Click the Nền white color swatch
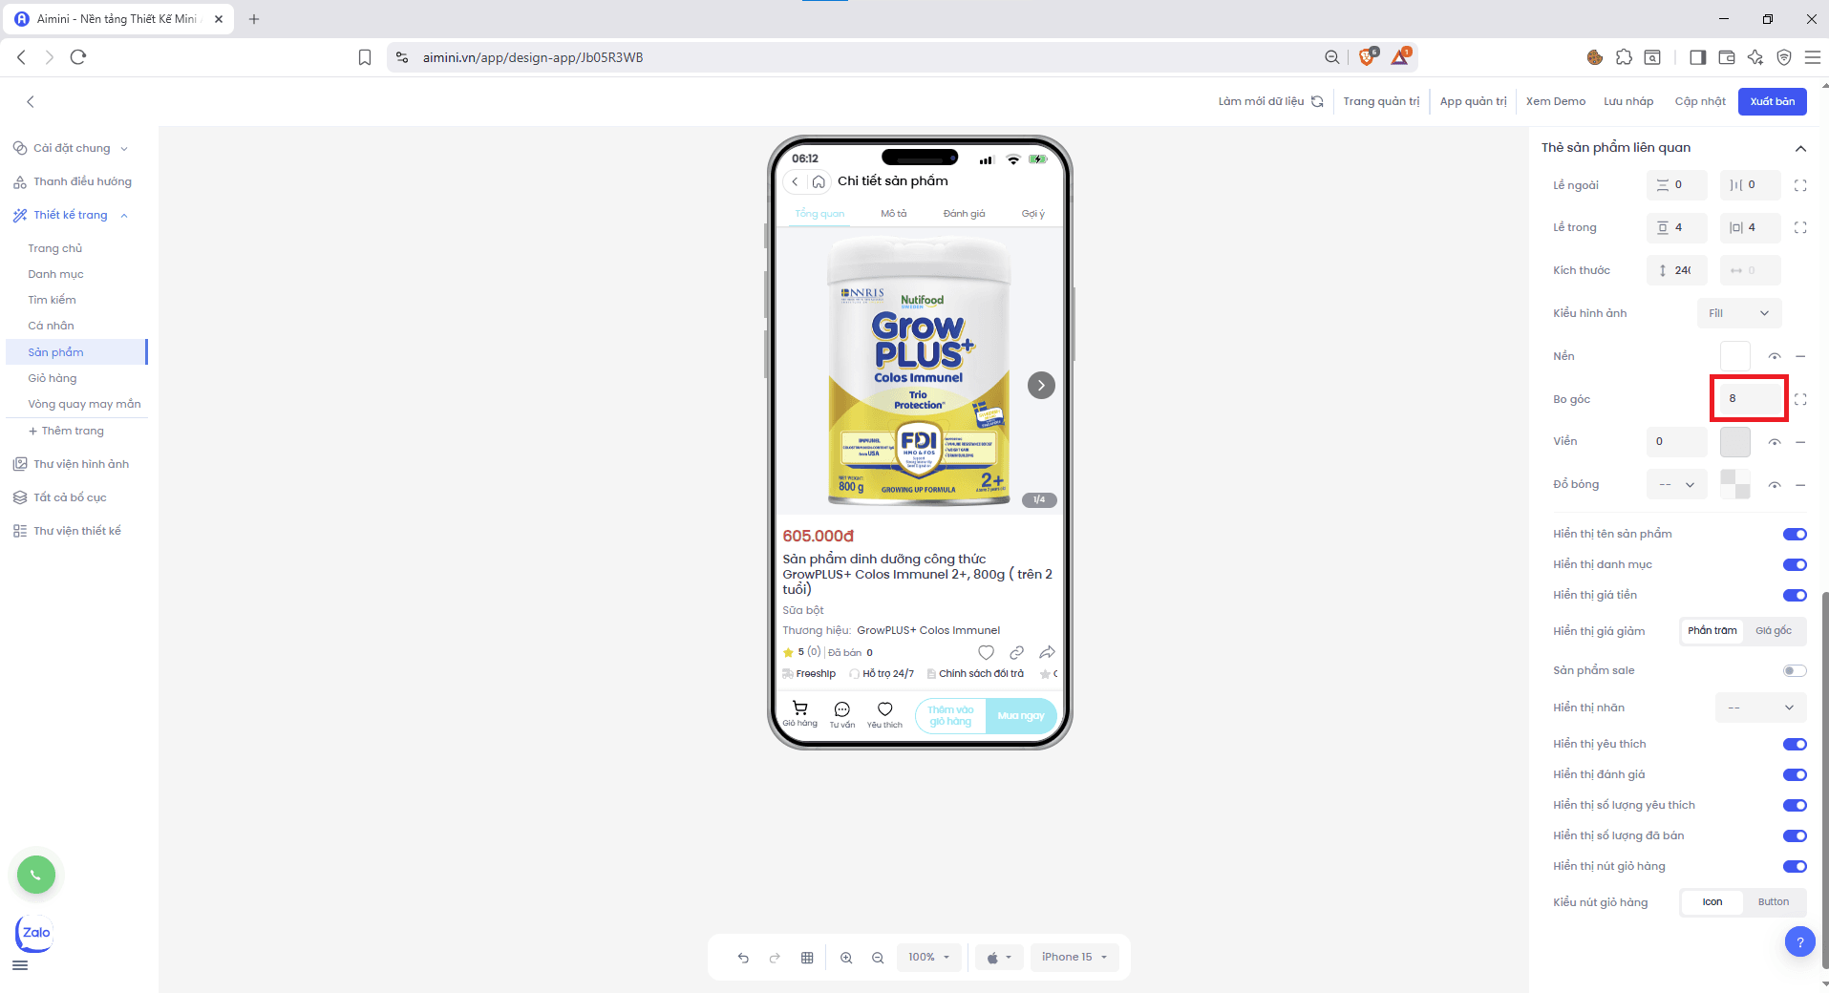The width and height of the screenshot is (1829, 993). pyautogui.click(x=1734, y=356)
